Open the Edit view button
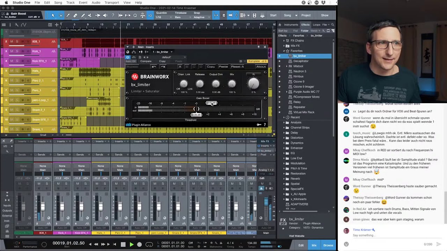This screenshot has width=447, height=251. 301,245
